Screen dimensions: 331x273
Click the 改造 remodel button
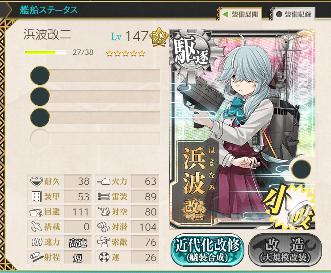point(285,250)
